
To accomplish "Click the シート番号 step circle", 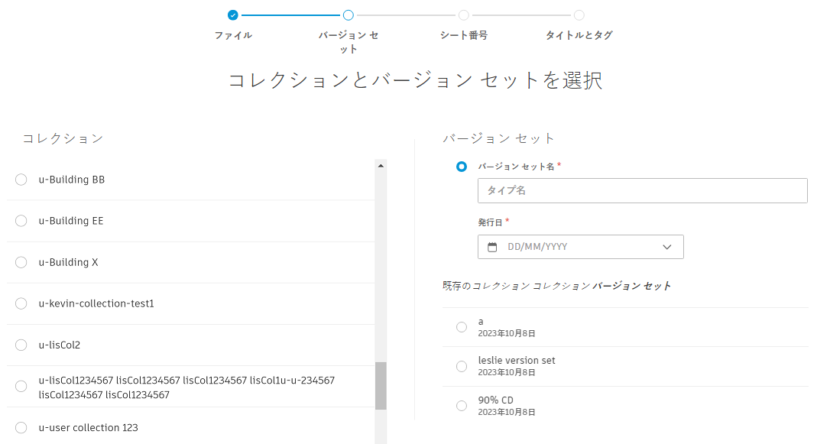I will (x=464, y=15).
